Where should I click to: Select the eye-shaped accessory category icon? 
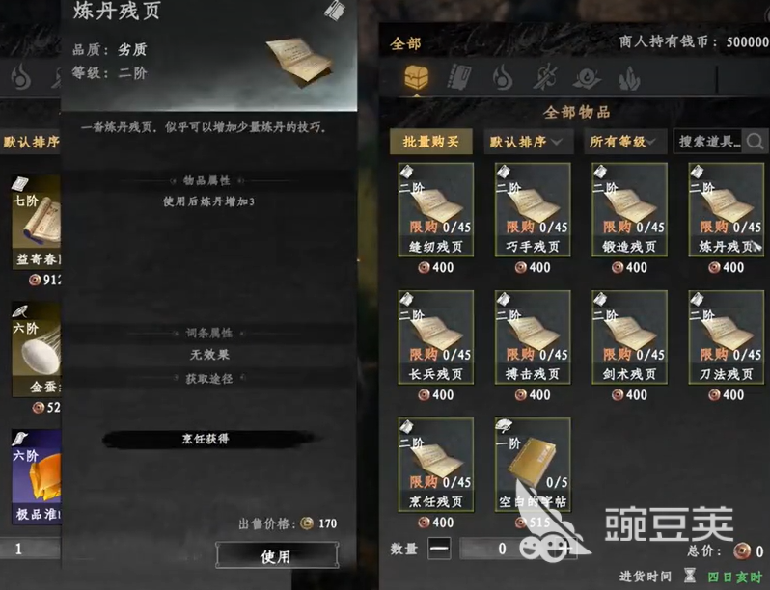point(587,78)
